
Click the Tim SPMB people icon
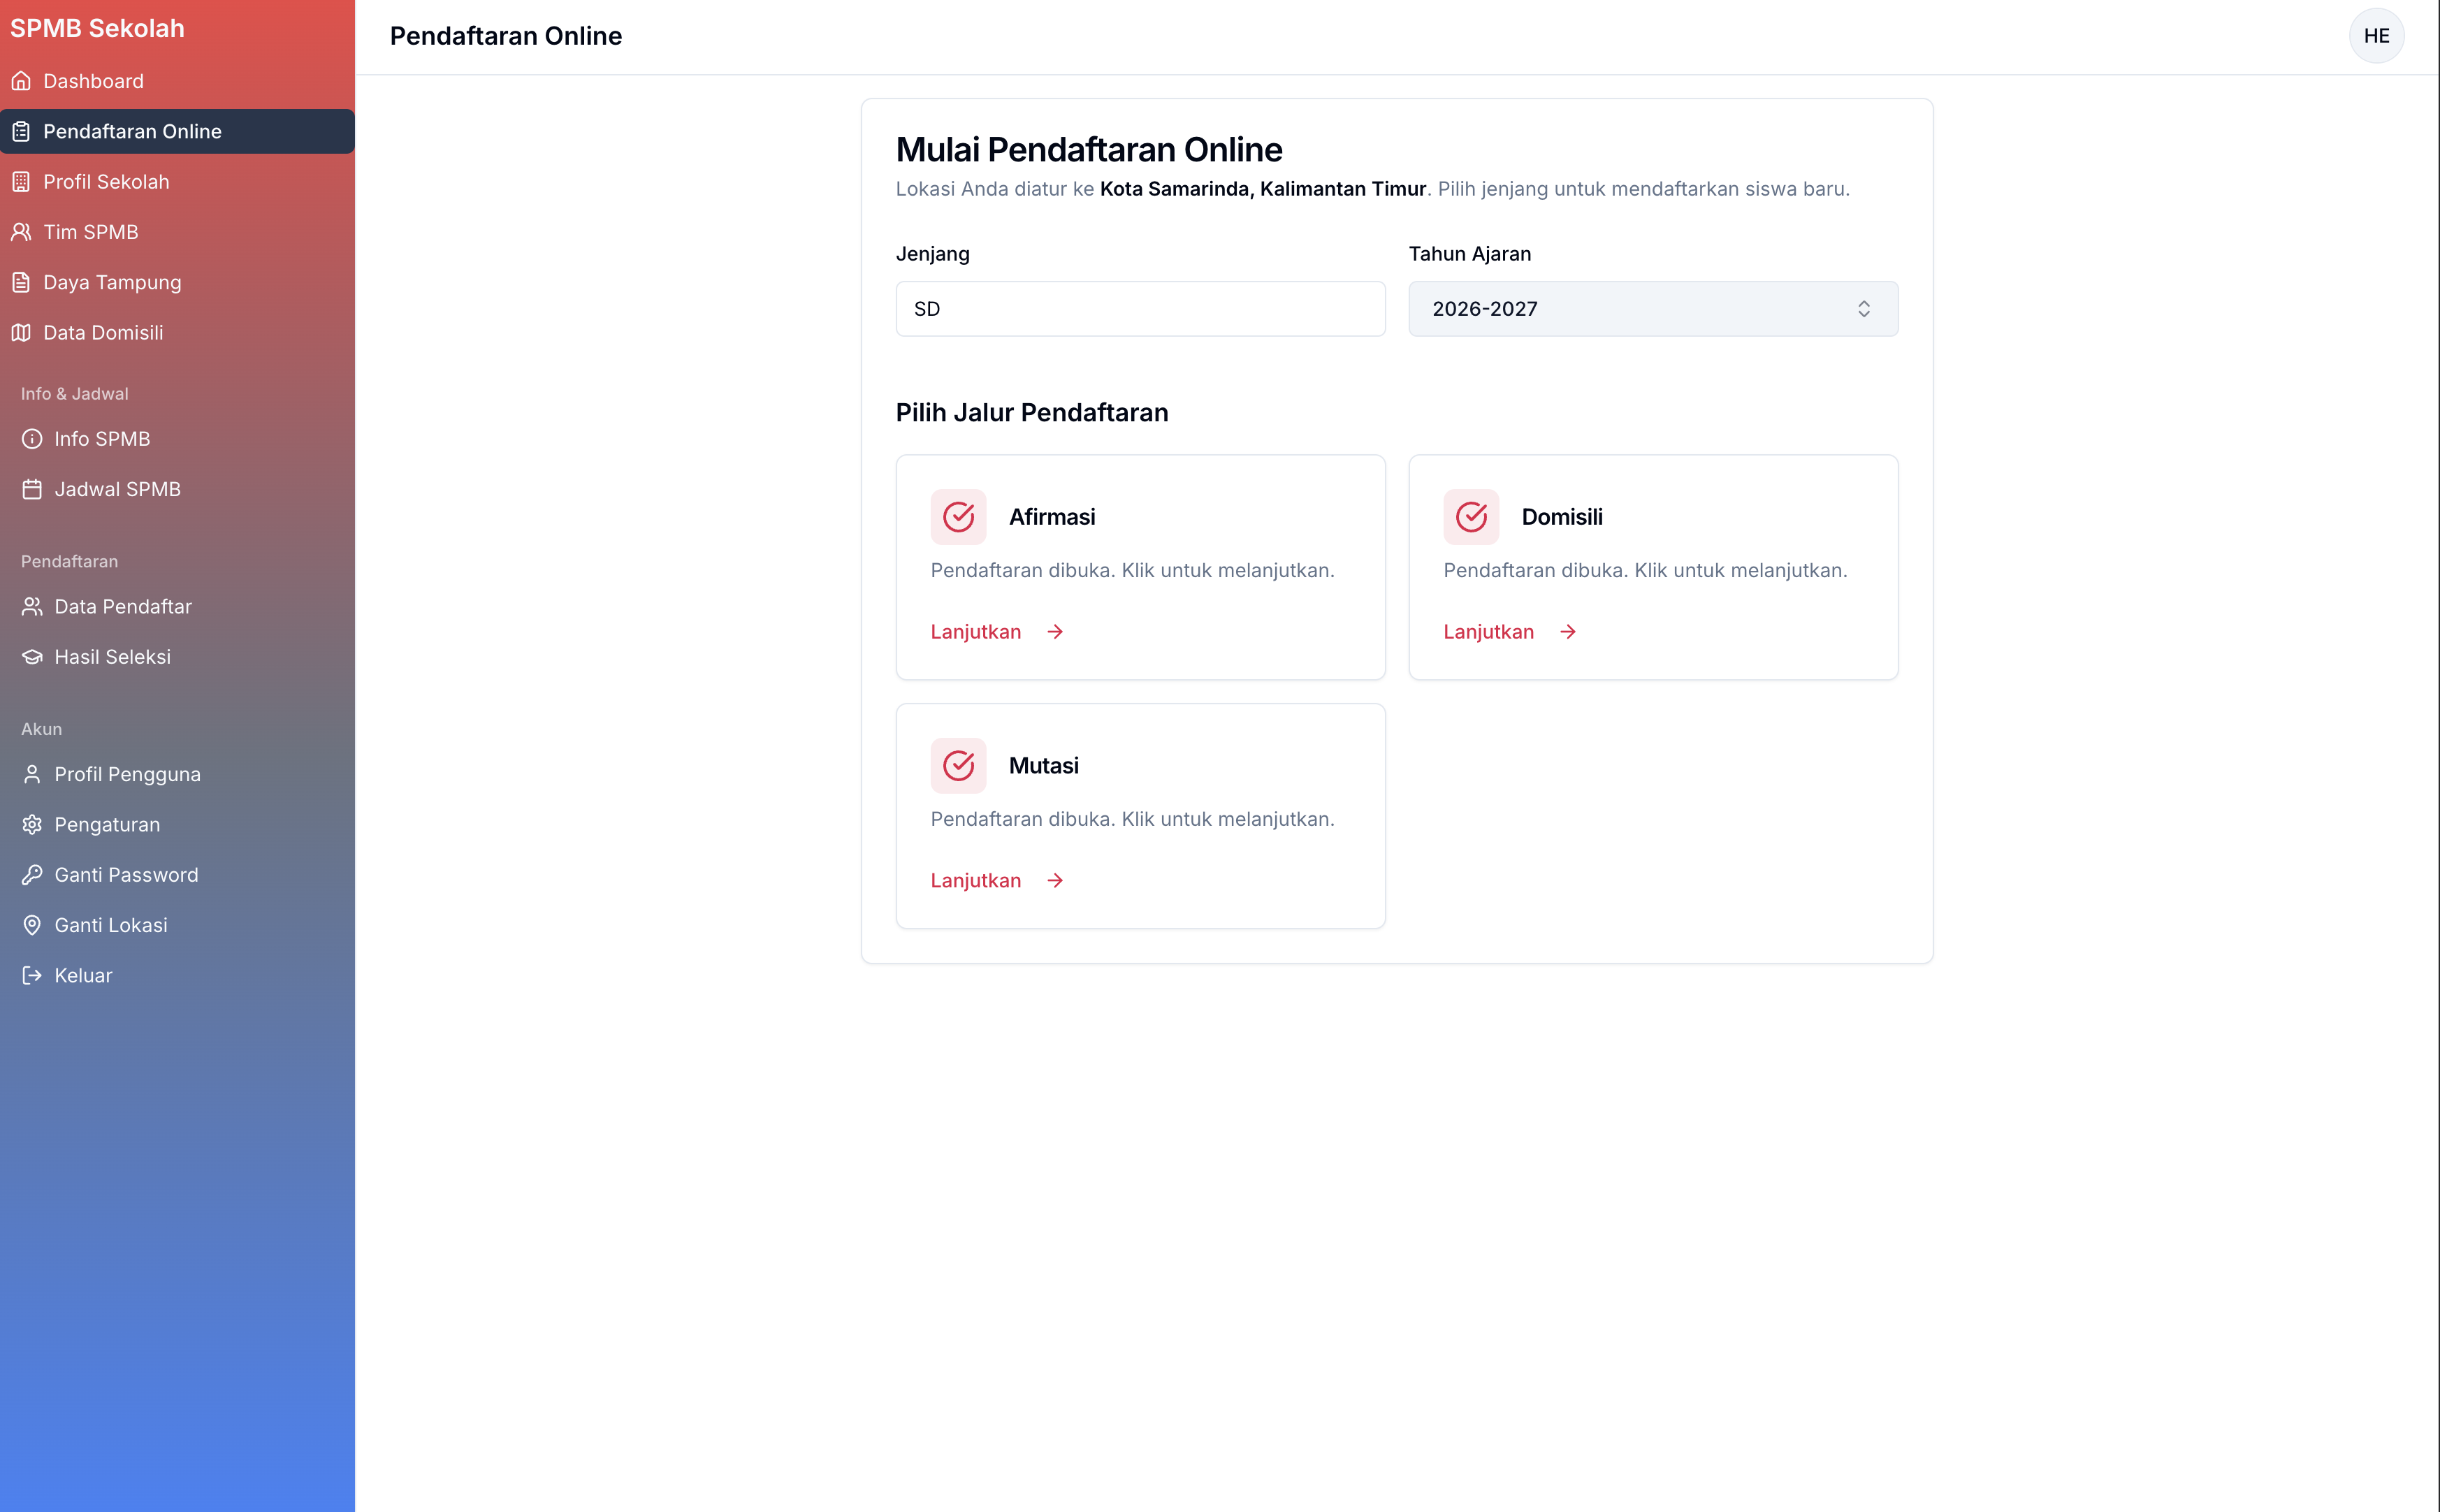click(x=22, y=231)
